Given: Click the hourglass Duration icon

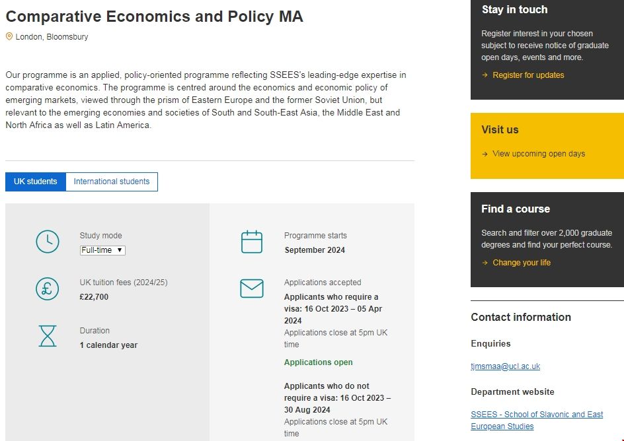Looking at the screenshot, I should point(48,336).
